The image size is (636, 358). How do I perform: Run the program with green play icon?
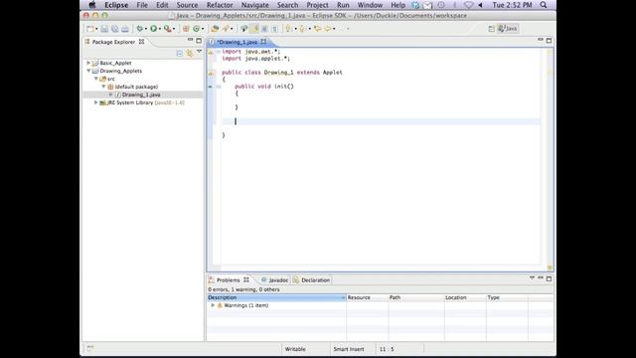[153, 29]
